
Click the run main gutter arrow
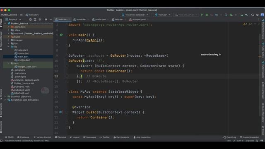[x=61, y=35]
